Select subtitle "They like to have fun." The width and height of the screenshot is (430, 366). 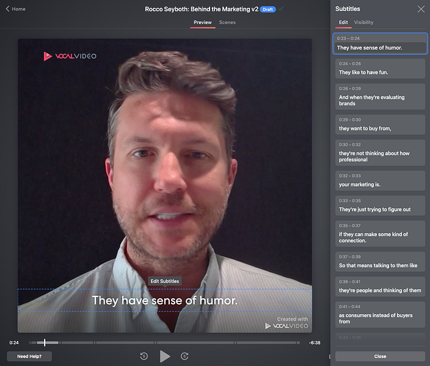click(380, 68)
